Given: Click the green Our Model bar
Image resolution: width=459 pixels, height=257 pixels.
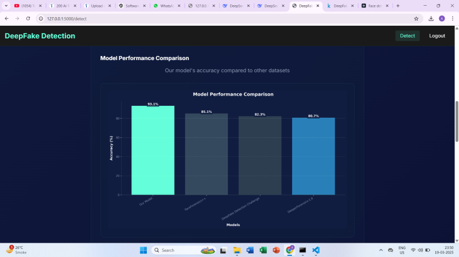Looking at the screenshot, I should pyautogui.click(x=153, y=151).
